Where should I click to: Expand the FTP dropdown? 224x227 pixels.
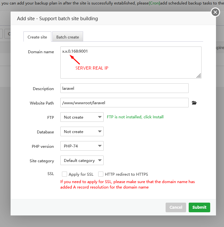tap(82, 117)
